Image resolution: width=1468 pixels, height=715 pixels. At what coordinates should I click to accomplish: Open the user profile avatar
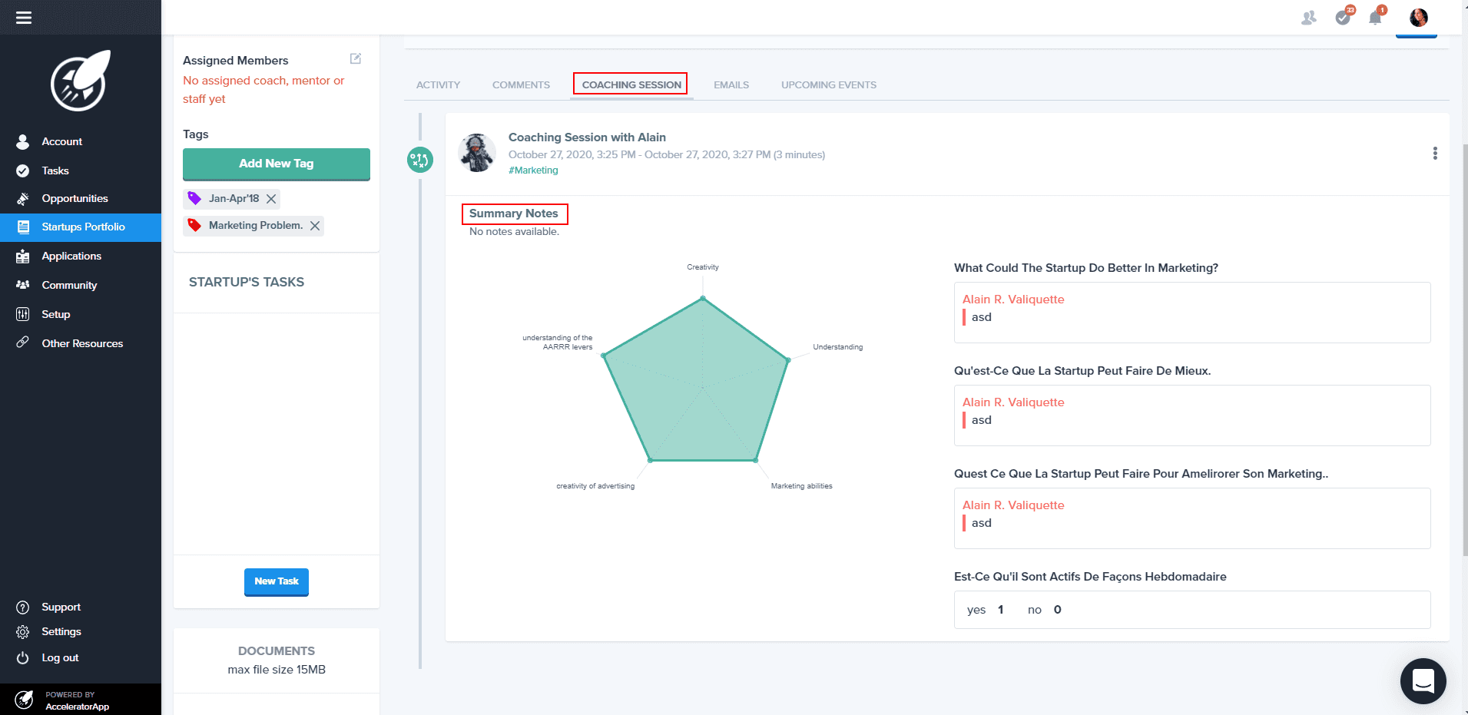coord(1419,17)
